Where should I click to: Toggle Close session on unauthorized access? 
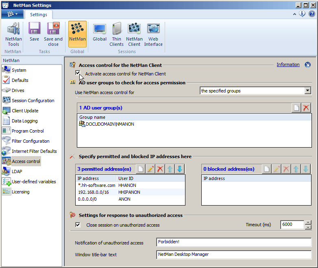[78, 225]
